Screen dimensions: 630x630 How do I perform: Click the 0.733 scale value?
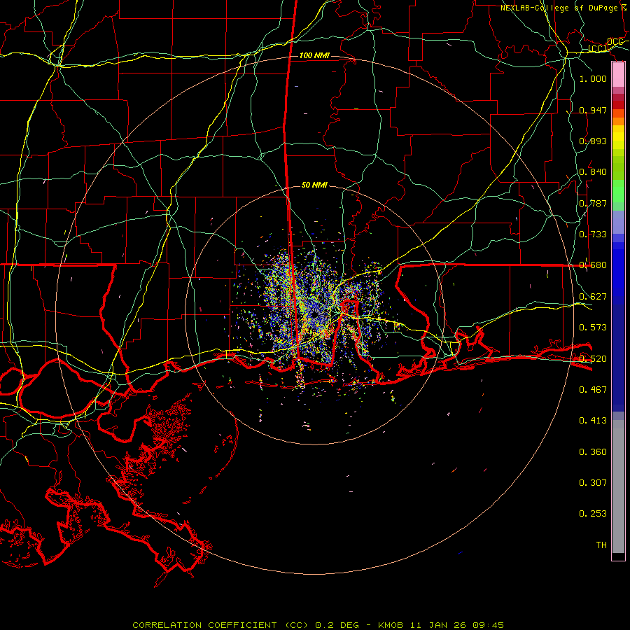593,234
